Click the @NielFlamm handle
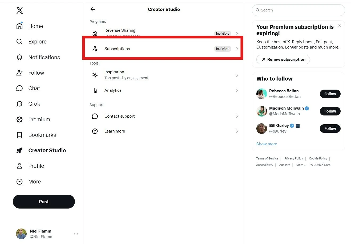Screen dimensions: 351x244 click(x=42, y=237)
